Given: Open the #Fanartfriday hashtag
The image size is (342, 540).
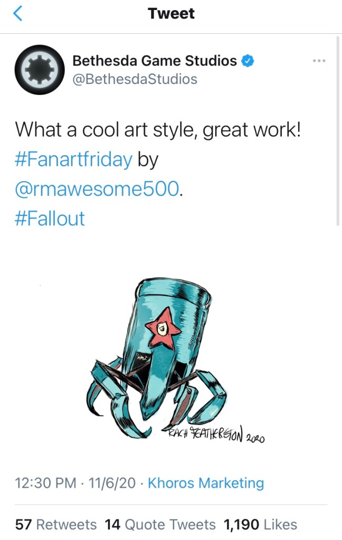Looking at the screenshot, I should tap(73, 159).
